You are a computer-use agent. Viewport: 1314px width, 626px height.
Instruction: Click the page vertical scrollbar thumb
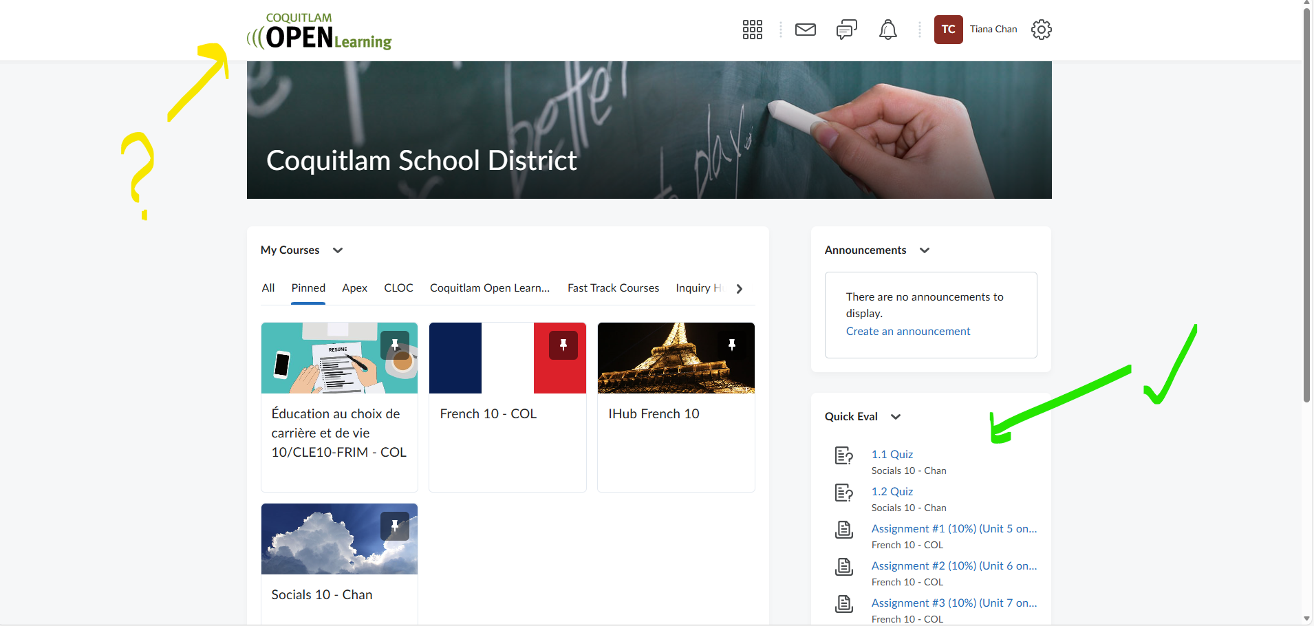[1307, 205]
